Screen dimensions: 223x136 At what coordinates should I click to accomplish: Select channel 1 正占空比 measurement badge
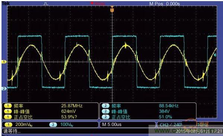coord(8,117)
